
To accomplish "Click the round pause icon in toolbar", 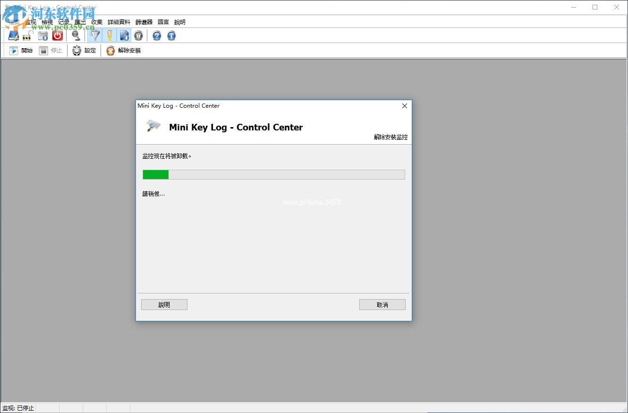I will (138, 35).
